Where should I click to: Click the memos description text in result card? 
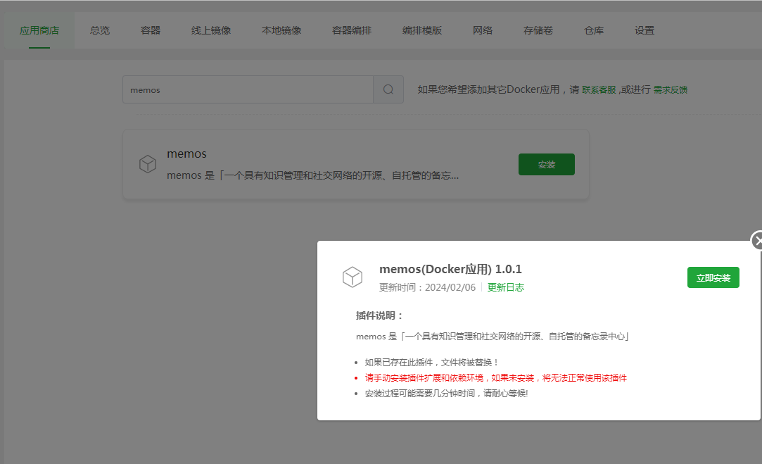pyautogui.click(x=312, y=175)
